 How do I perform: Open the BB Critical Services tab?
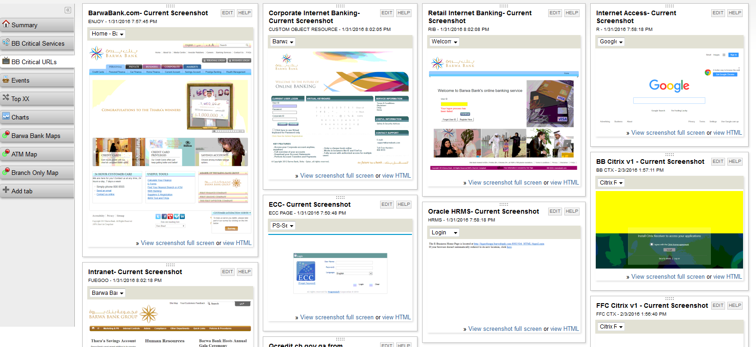37,43
